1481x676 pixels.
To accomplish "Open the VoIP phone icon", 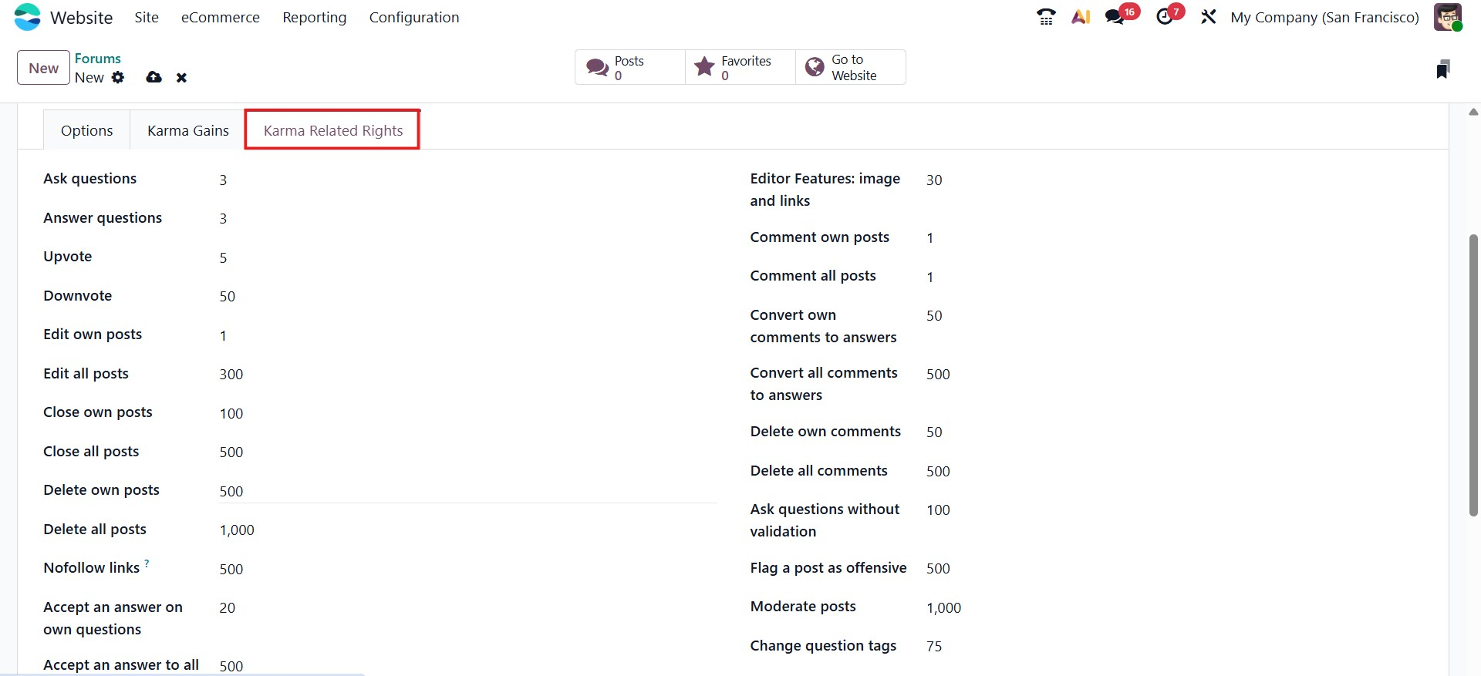I will click(x=1046, y=17).
